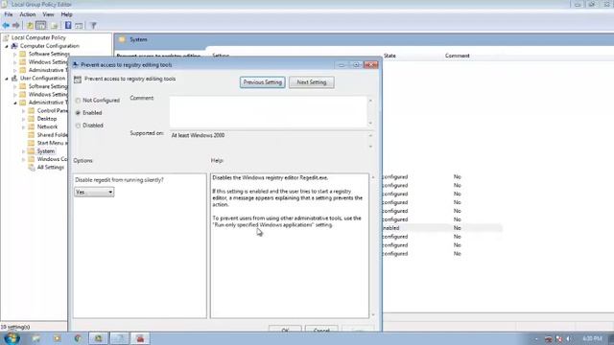Expand the Network folder arrow
Screen dimensions: 614x345
pyautogui.click(x=23, y=127)
